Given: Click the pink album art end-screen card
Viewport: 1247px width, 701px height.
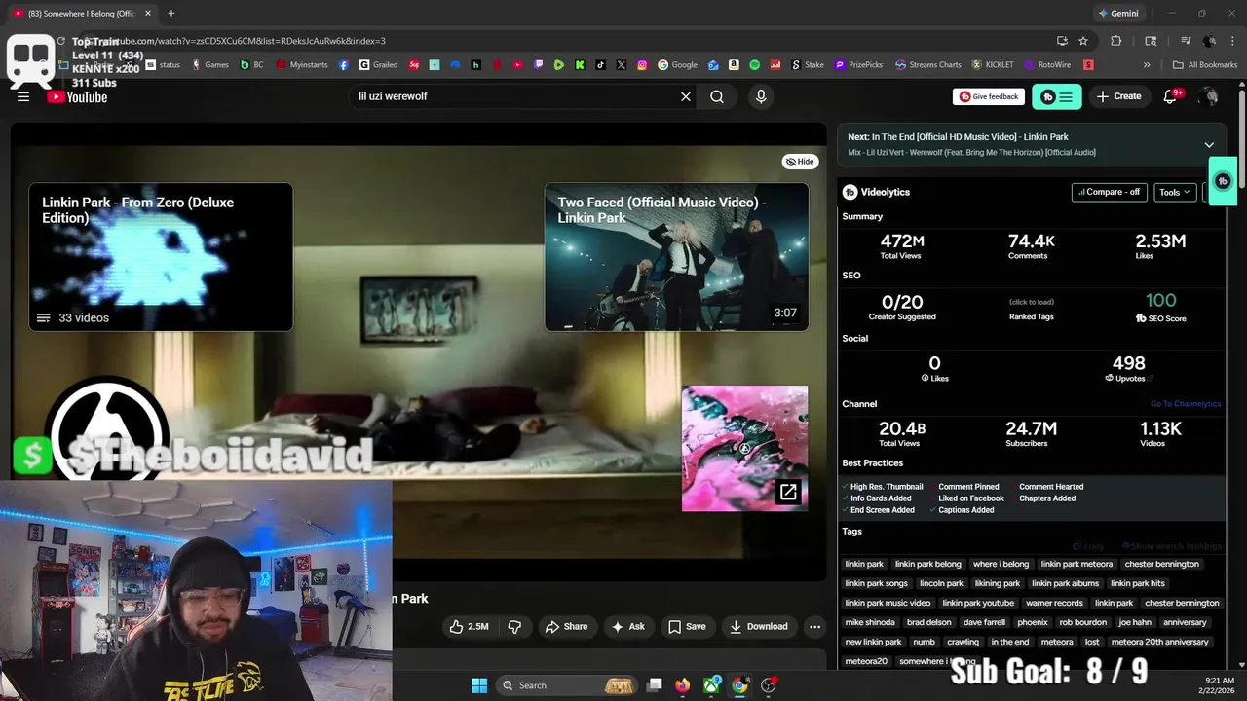Looking at the screenshot, I should pos(744,448).
